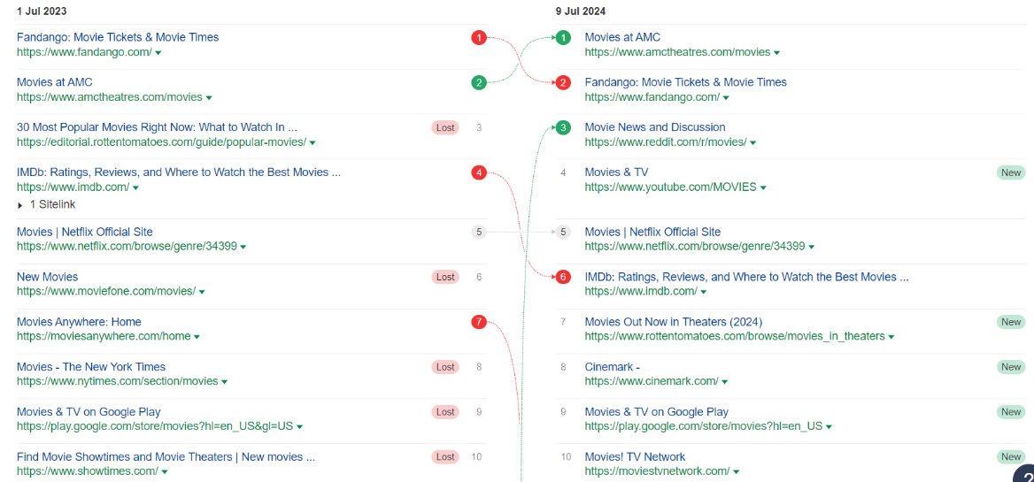
Task: Click the https://www.amctheatres.com/movies URL in 2024 column
Action: coord(677,53)
